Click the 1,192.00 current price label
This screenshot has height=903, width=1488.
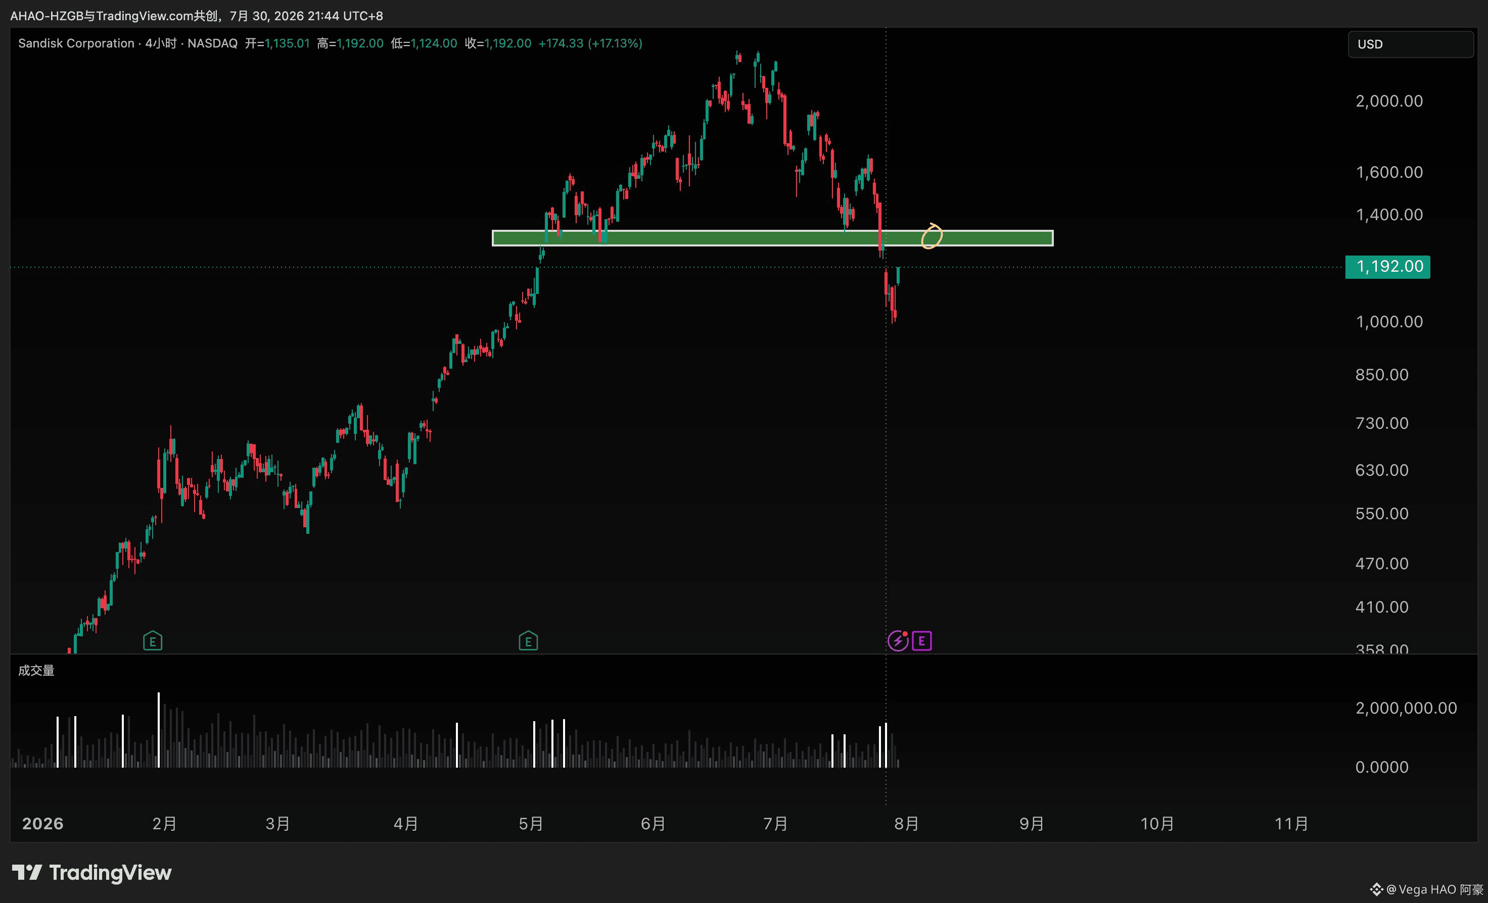[x=1388, y=267]
